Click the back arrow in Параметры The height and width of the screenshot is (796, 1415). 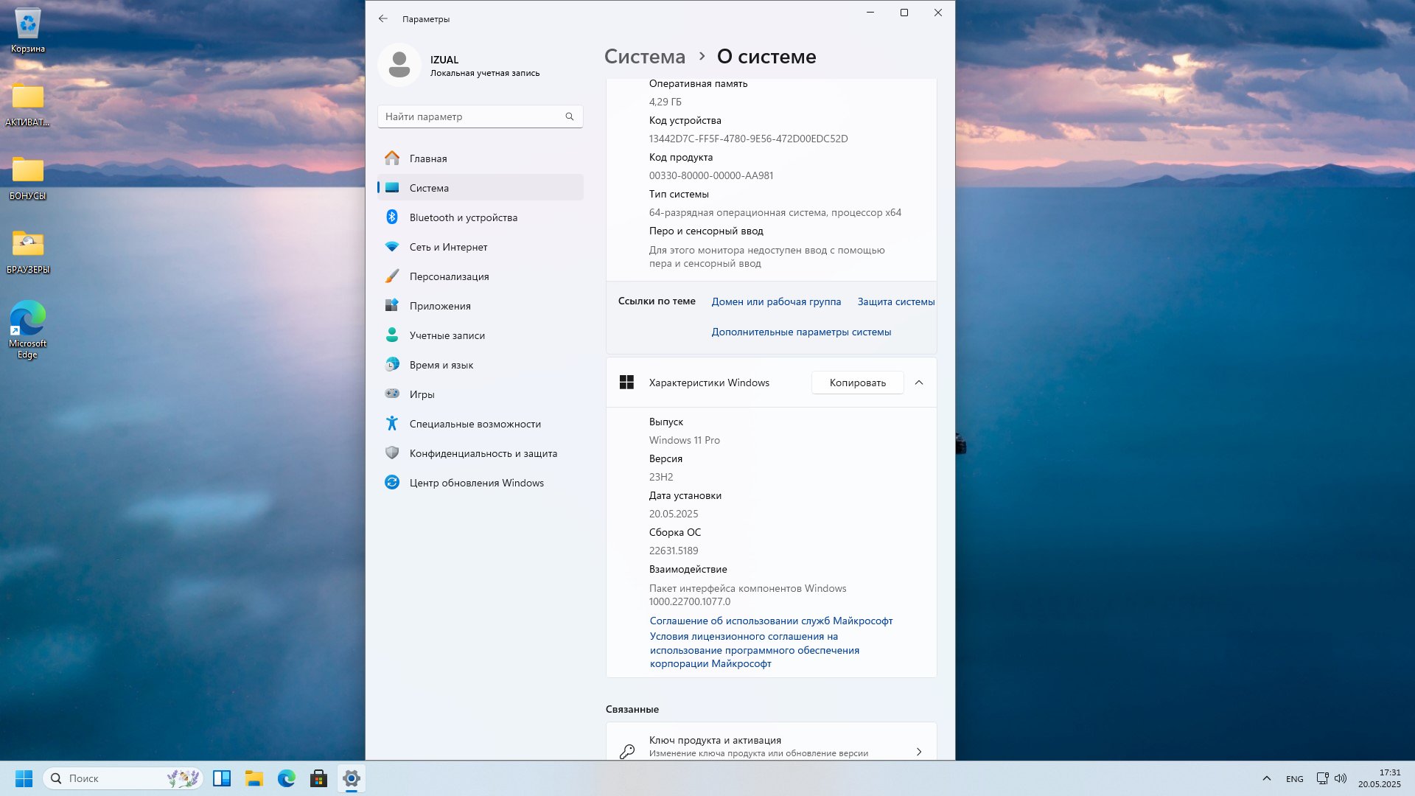pos(382,19)
